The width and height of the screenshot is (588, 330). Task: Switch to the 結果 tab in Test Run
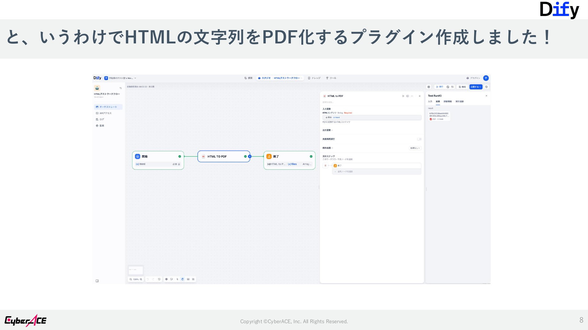tap(438, 101)
